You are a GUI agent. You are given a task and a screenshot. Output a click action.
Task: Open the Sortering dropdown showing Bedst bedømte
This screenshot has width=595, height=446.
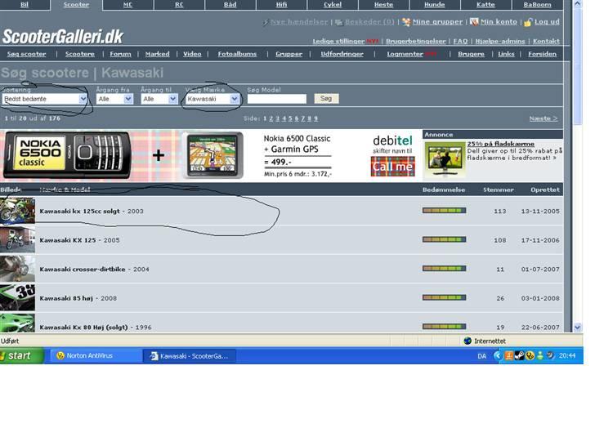click(44, 99)
